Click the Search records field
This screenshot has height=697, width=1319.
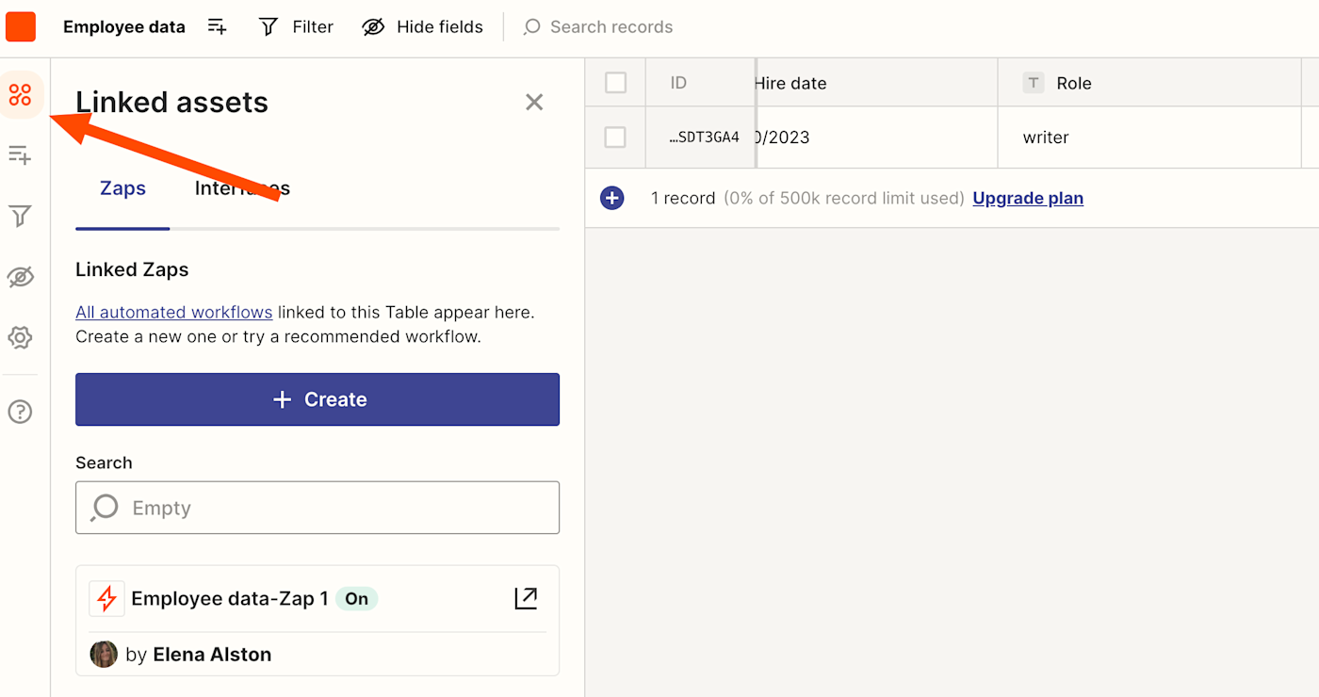[x=598, y=26]
